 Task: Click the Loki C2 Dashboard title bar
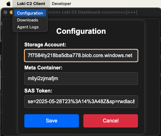coord(92,12)
